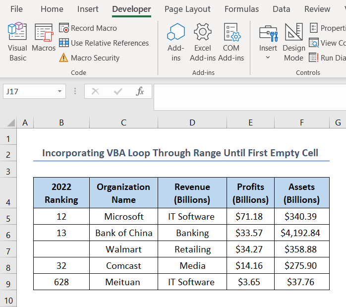Select the empty ranking cell beside Walmart
This screenshot has width=346, height=307.
(61, 249)
